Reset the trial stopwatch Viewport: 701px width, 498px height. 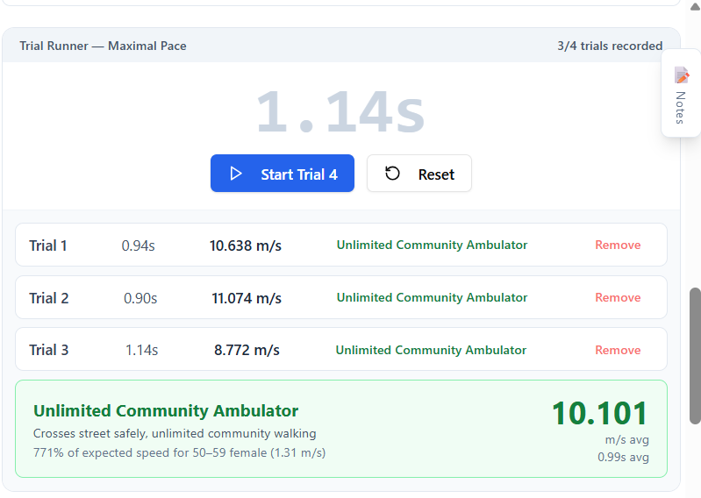pos(419,174)
